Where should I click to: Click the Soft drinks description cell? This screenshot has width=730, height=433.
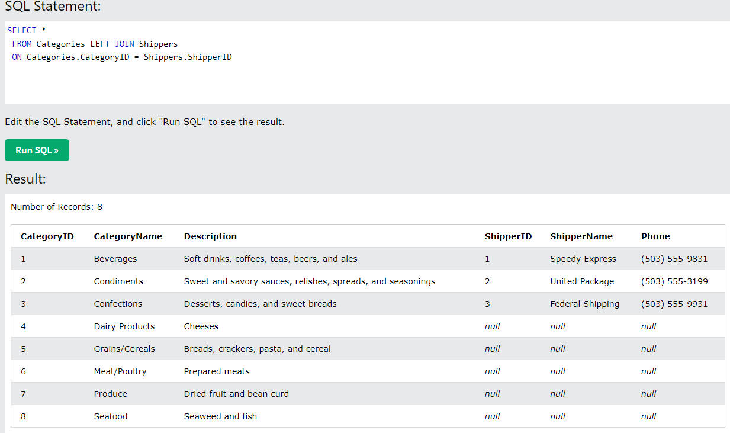click(x=271, y=259)
